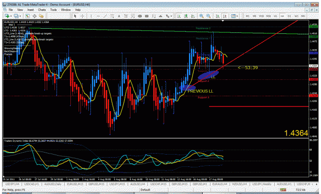321x194 pixels.
Task: Select the W1 timeframe button
Action: click(x=296, y=16)
